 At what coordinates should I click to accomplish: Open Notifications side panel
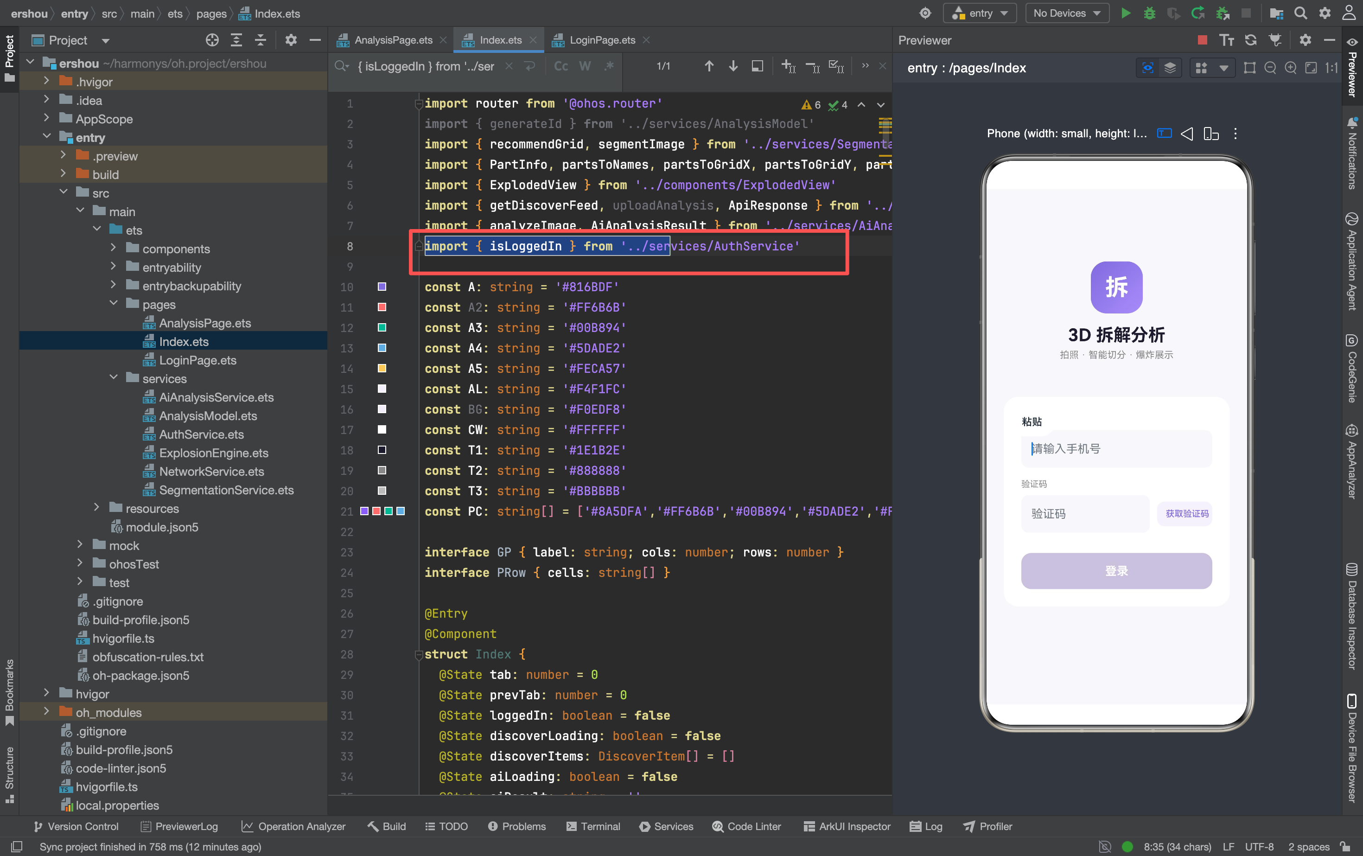(x=1352, y=153)
